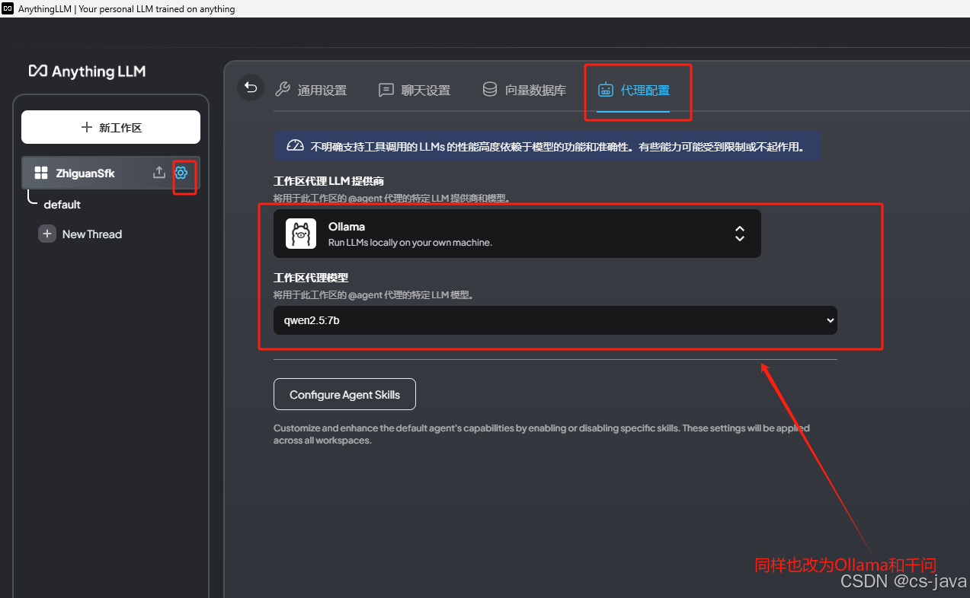Click the up-down chevrons on provider selector

(x=739, y=234)
